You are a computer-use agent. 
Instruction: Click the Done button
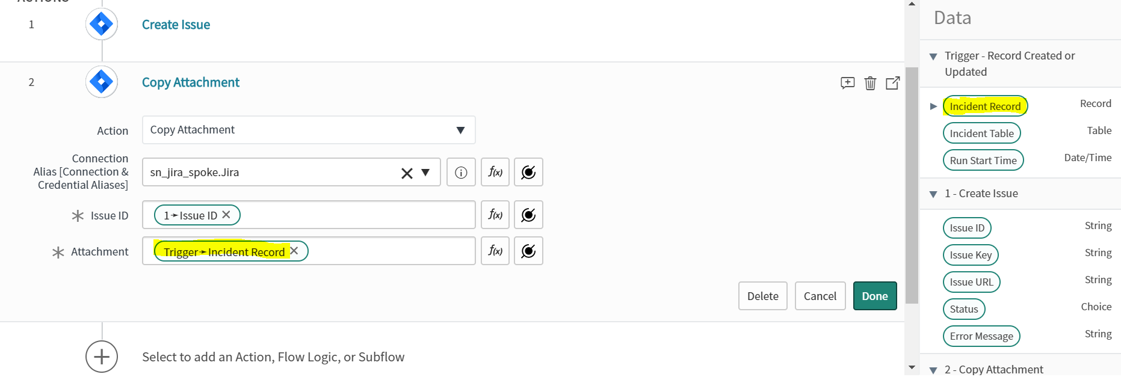tap(875, 296)
